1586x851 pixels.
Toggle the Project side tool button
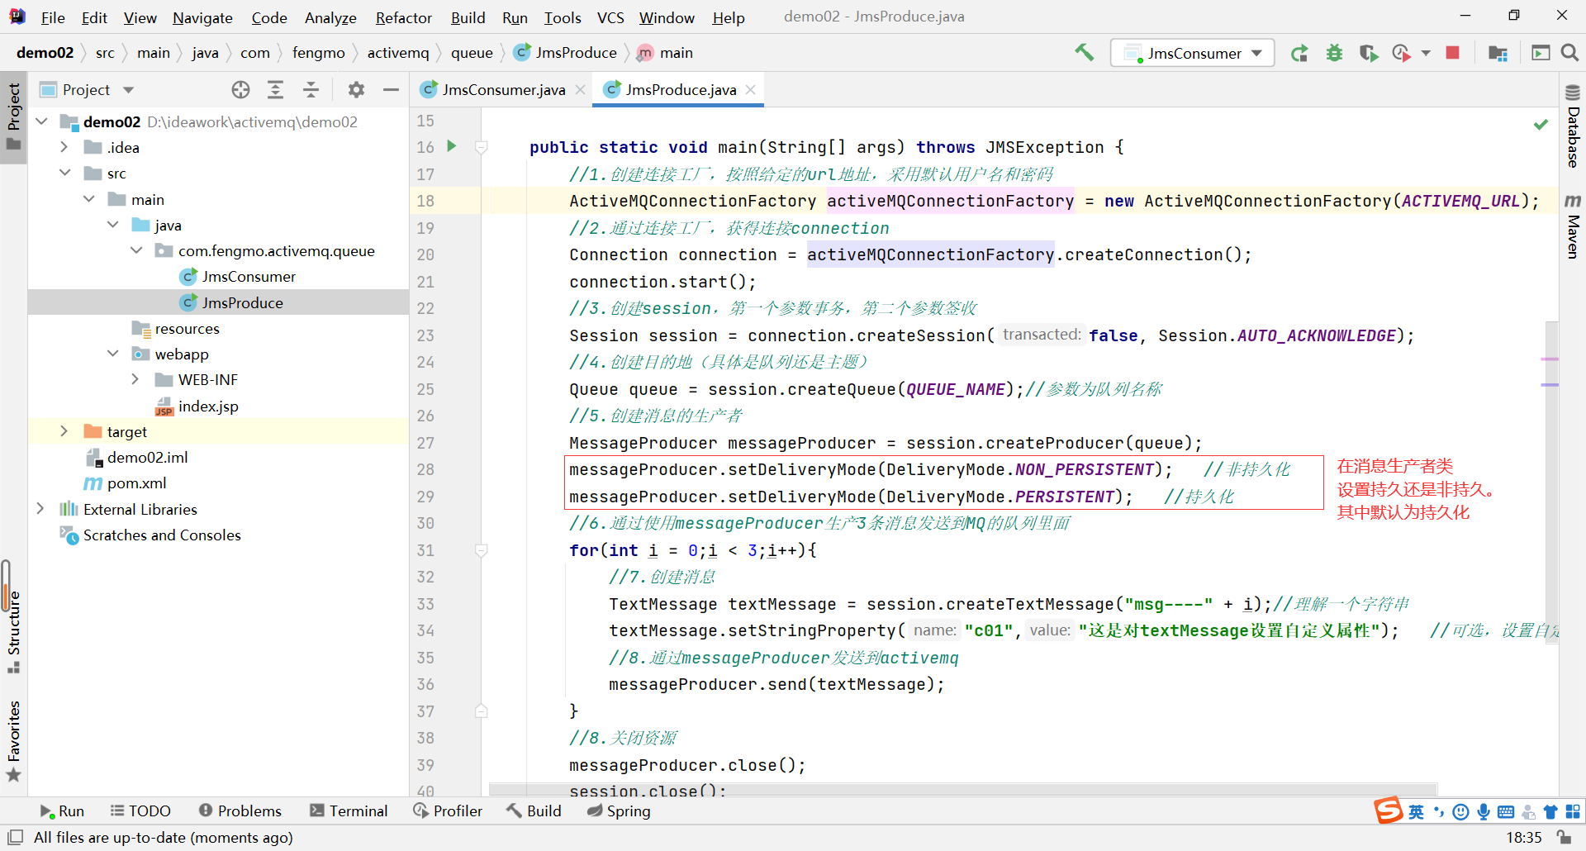pyautogui.click(x=13, y=116)
